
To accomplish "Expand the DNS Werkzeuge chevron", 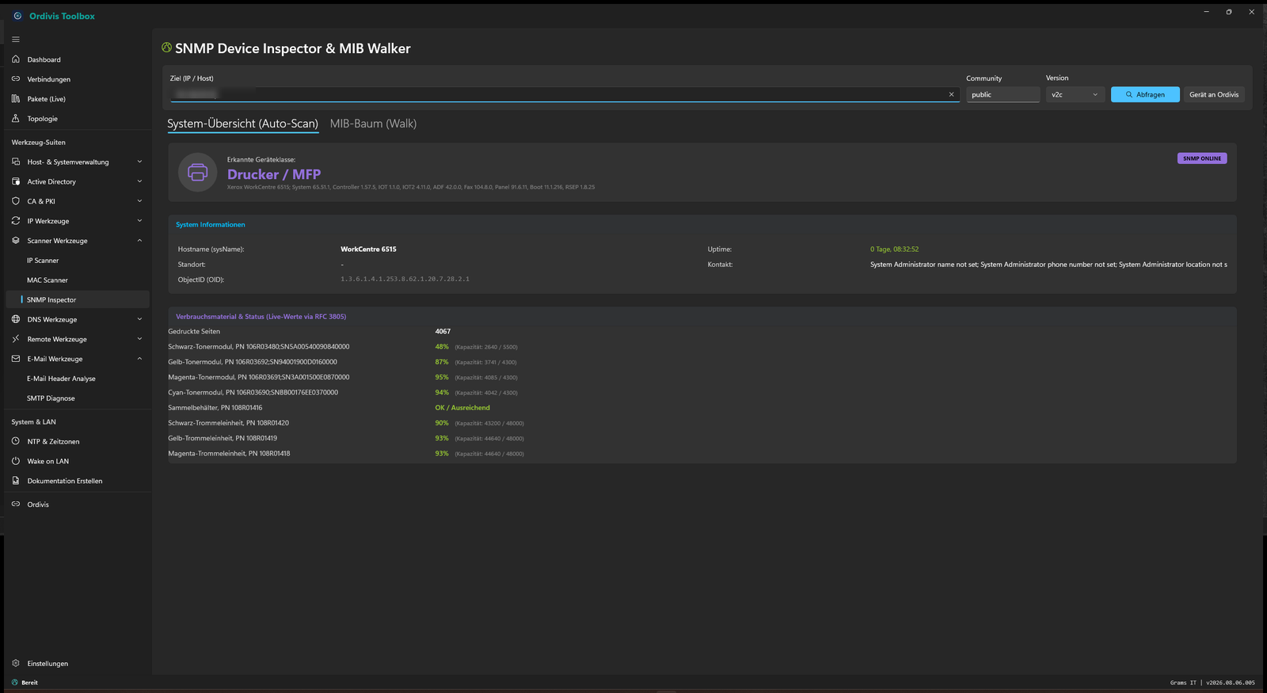I will [x=139, y=319].
